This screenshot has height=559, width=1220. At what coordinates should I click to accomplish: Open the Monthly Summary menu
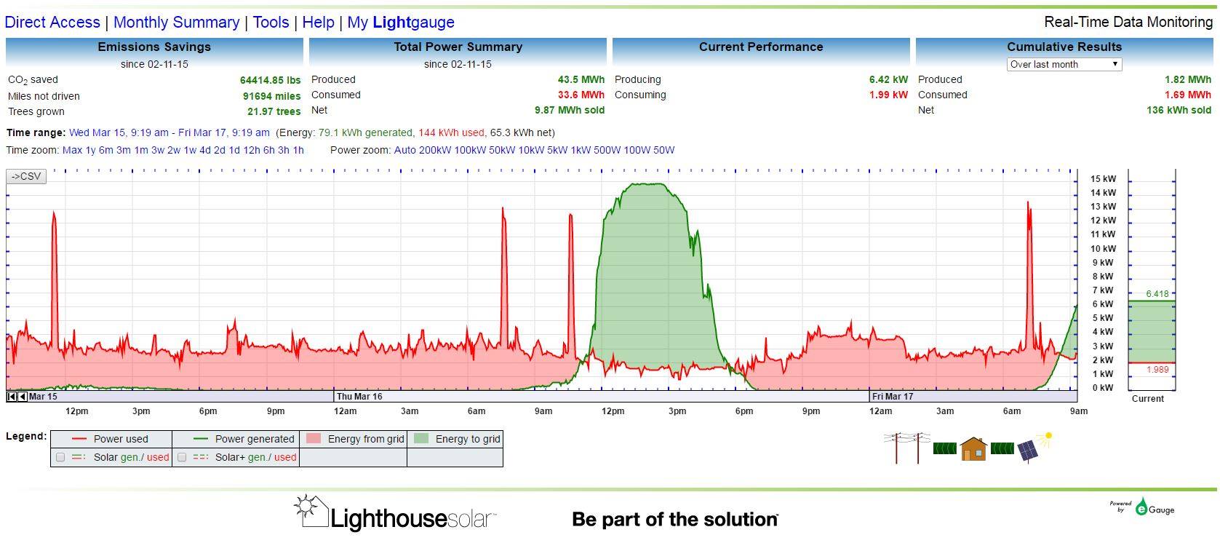[x=176, y=23]
